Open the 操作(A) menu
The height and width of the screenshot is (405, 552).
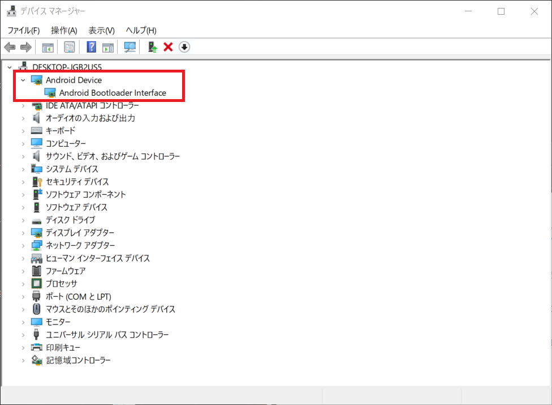(x=64, y=31)
